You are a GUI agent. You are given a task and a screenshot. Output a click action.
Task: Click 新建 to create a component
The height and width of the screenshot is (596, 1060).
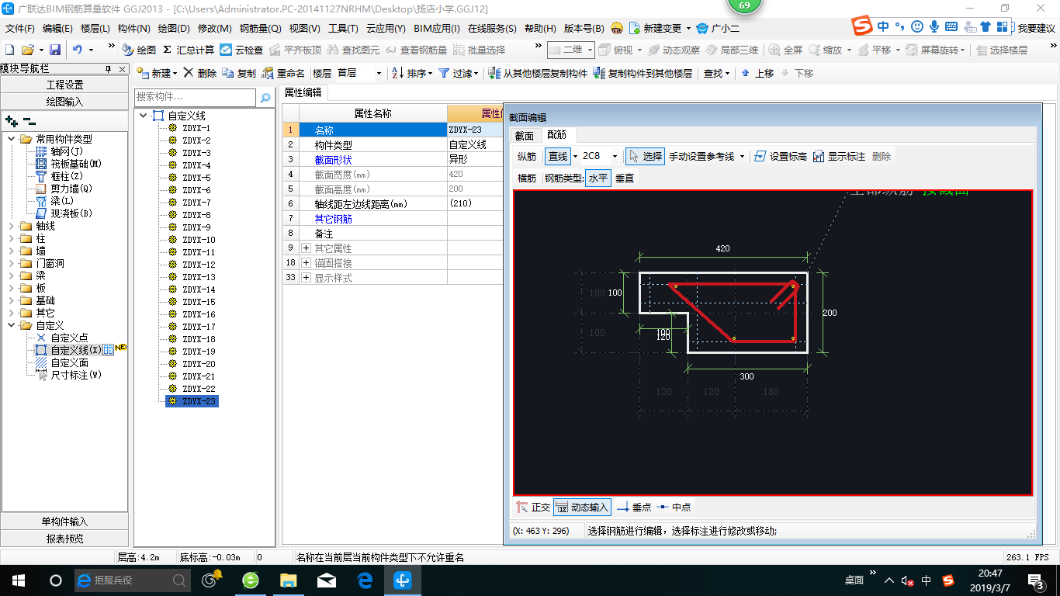tap(156, 73)
